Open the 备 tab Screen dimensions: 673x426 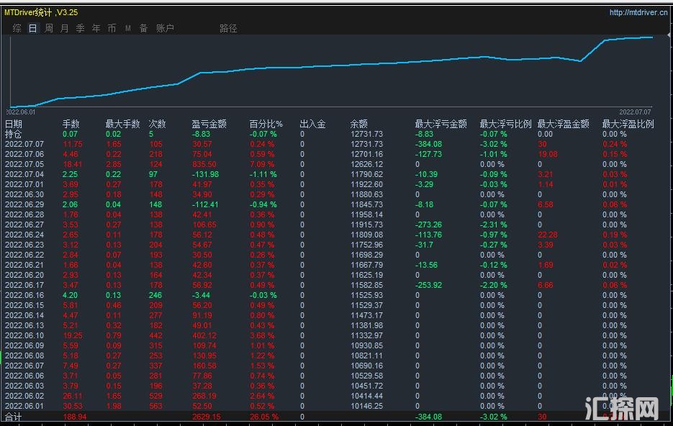143,28
